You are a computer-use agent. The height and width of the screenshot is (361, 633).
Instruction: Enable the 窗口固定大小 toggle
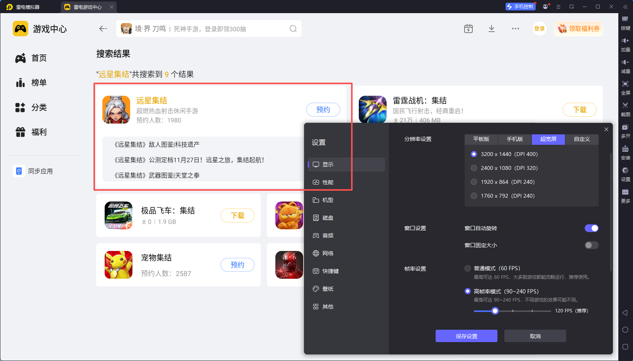point(592,245)
